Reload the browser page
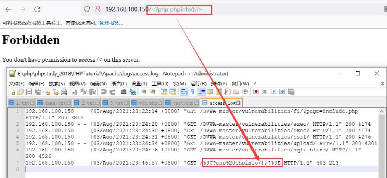The height and width of the screenshot is (178, 387). tap(37, 9)
